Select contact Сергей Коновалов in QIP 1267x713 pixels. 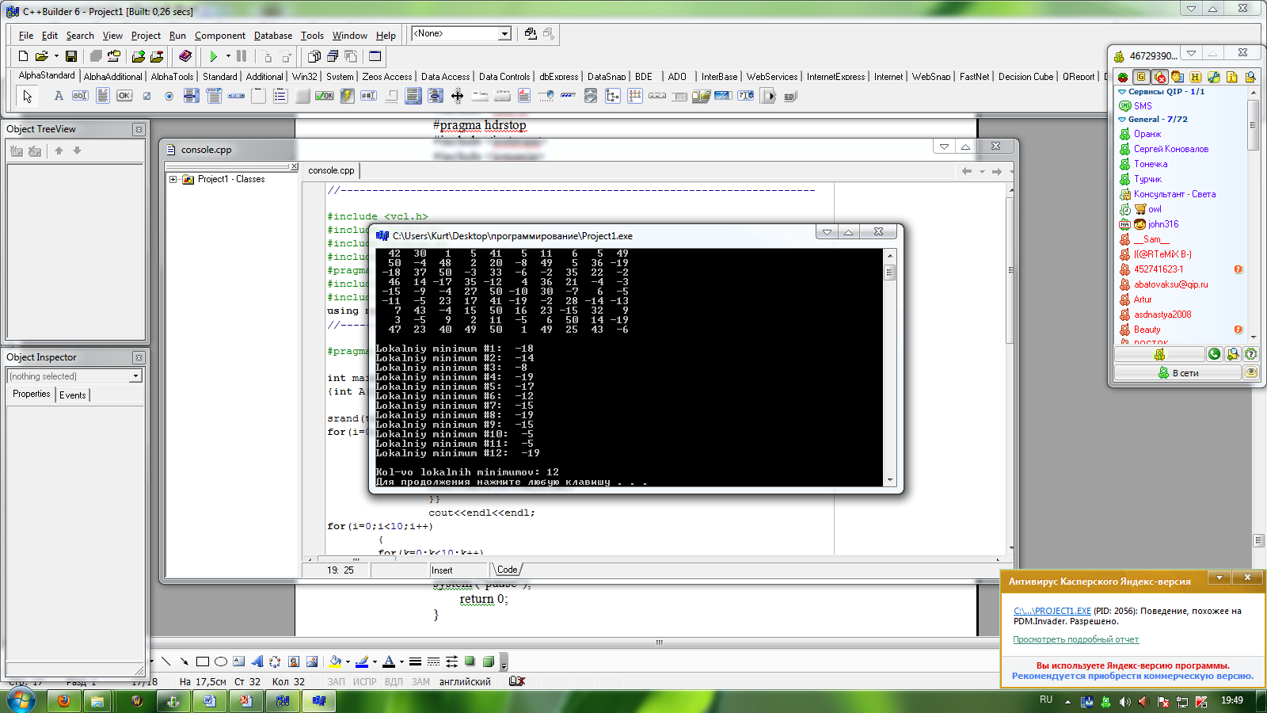[1171, 149]
